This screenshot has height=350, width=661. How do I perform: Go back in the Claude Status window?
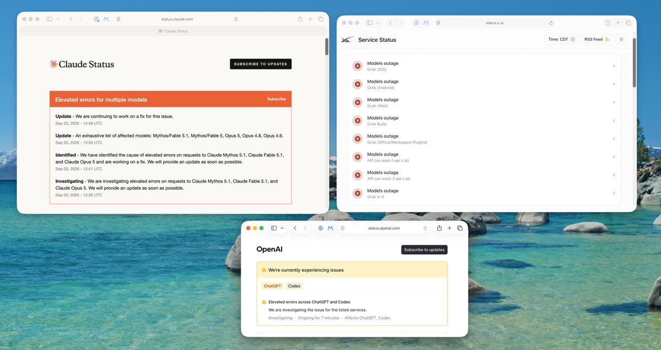coord(71,19)
